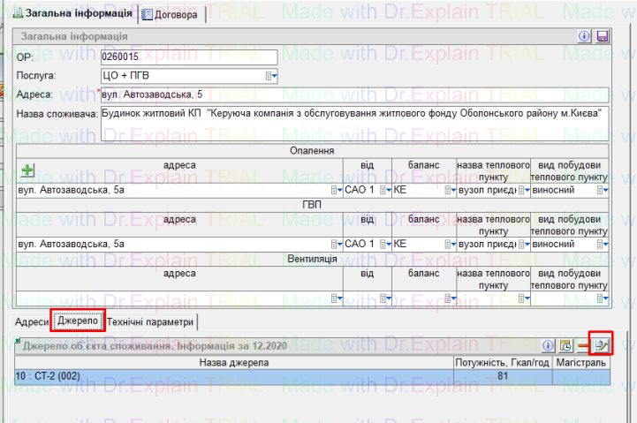
Task: Open the Технічні параметри tab
Action: [x=150, y=322]
